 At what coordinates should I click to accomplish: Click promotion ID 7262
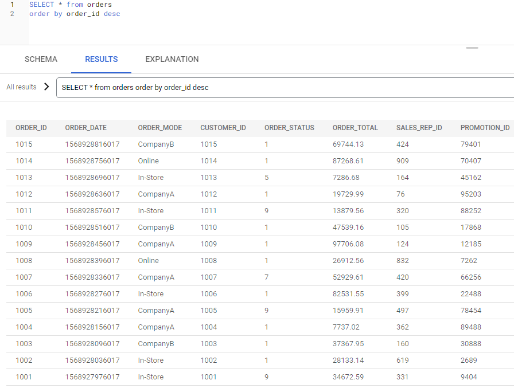click(x=469, y=261)
